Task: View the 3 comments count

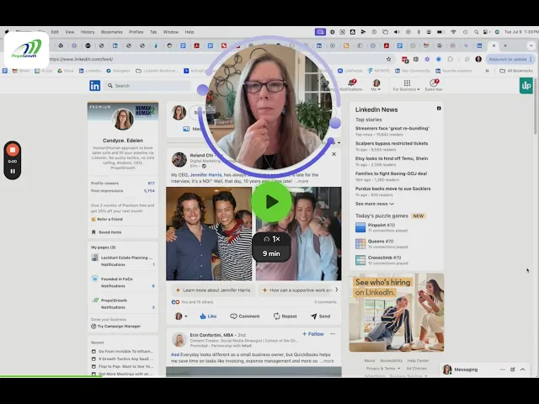Action: pos(325,302)
